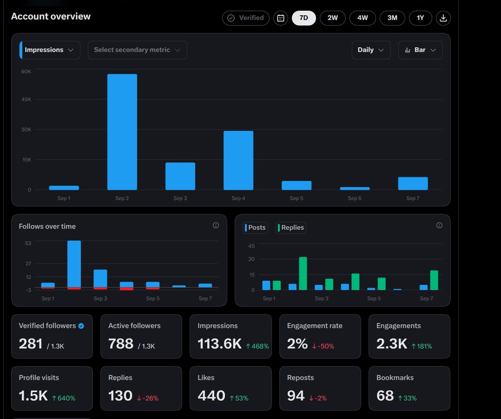Viewport: 501px width, 419px height.
Task: Click the Sep 5 impressions bar
Action: coord(297,186)
